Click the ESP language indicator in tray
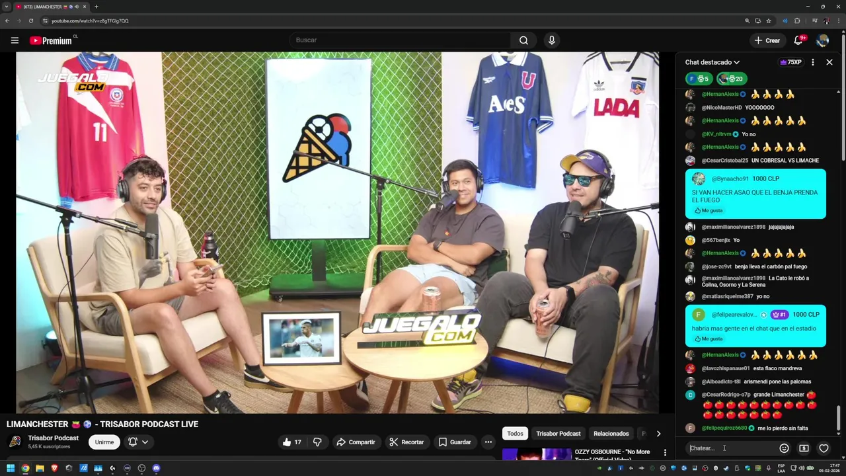This screenshot has width=846, height=476. point(781,468)
